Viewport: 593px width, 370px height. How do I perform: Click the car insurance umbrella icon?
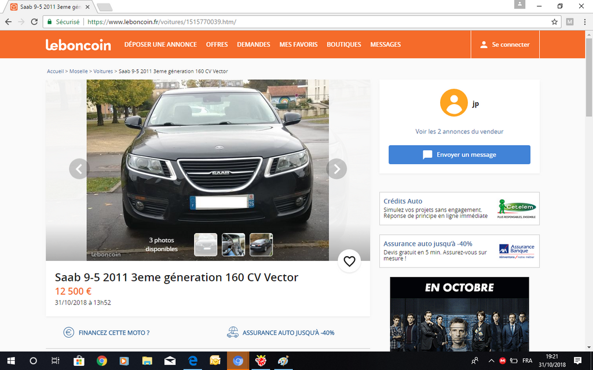point(233,332)
